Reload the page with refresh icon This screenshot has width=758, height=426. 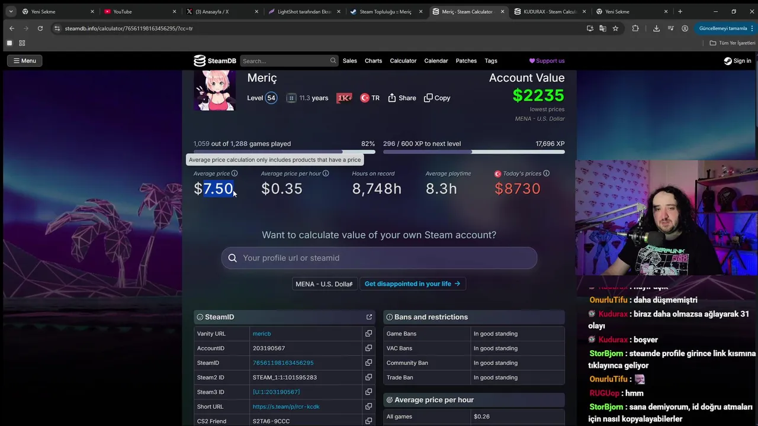point(40,28)
